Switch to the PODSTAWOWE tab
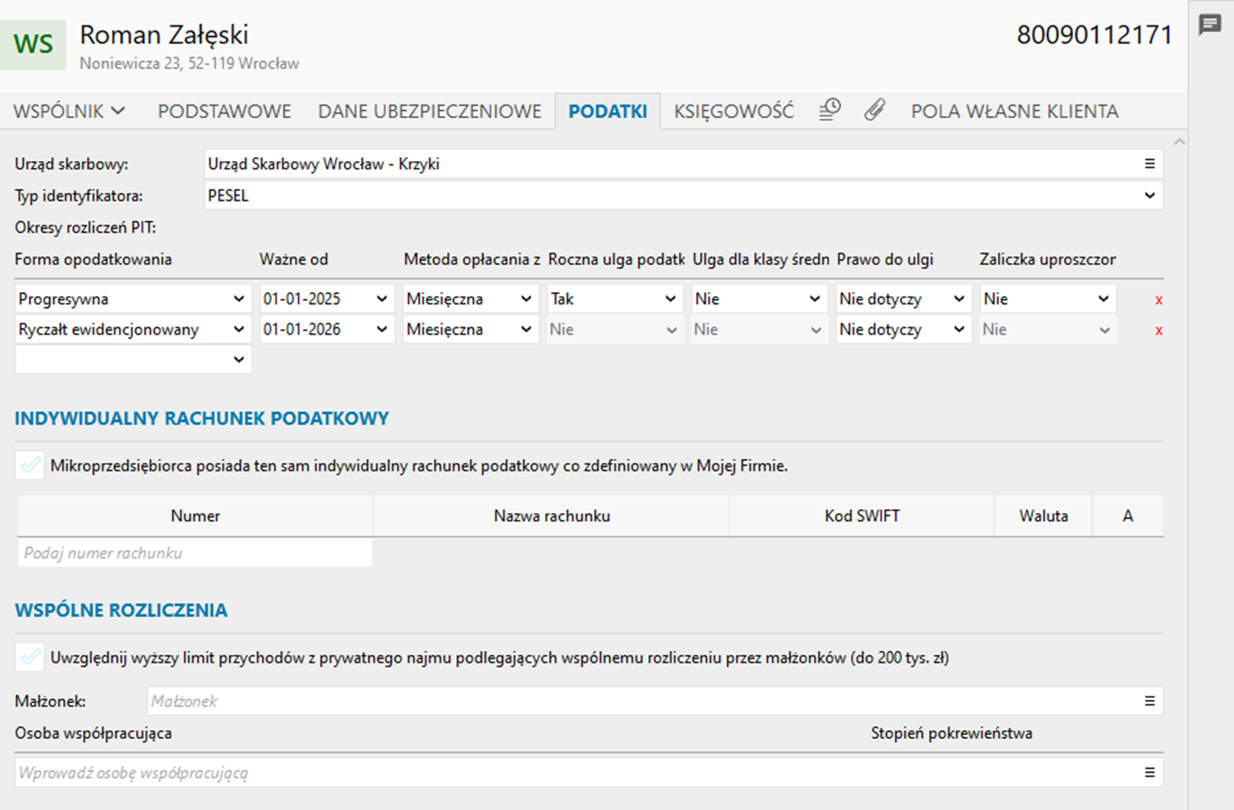Screen dimensions: 1234x810 [225, 111]
